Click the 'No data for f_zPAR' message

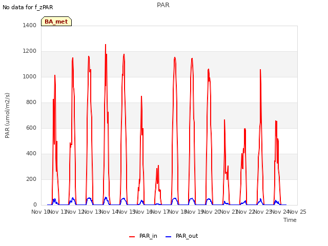(x=28, y=7)
